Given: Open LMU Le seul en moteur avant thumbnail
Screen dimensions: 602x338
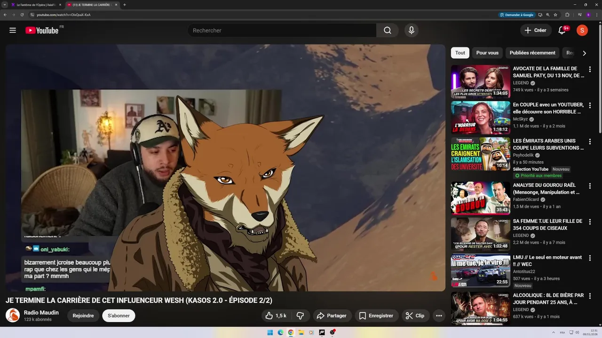Looking at the screenshot, I should (x=481, y=270).
